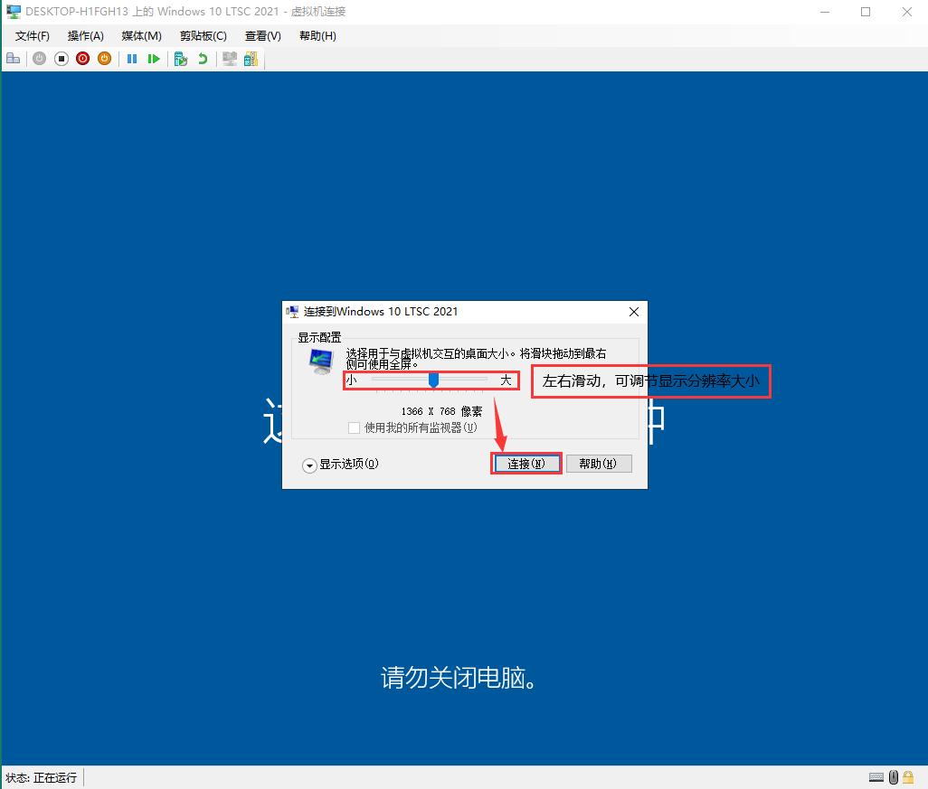Click the mouse status icon in status bar
Image resolution: width=928 pixels, height=789 pixels.
[894, 777]
